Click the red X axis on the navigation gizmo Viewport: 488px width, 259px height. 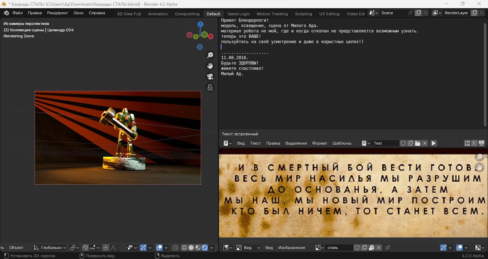coord(211,36)
